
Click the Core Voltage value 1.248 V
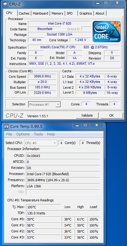click(81, 40)
